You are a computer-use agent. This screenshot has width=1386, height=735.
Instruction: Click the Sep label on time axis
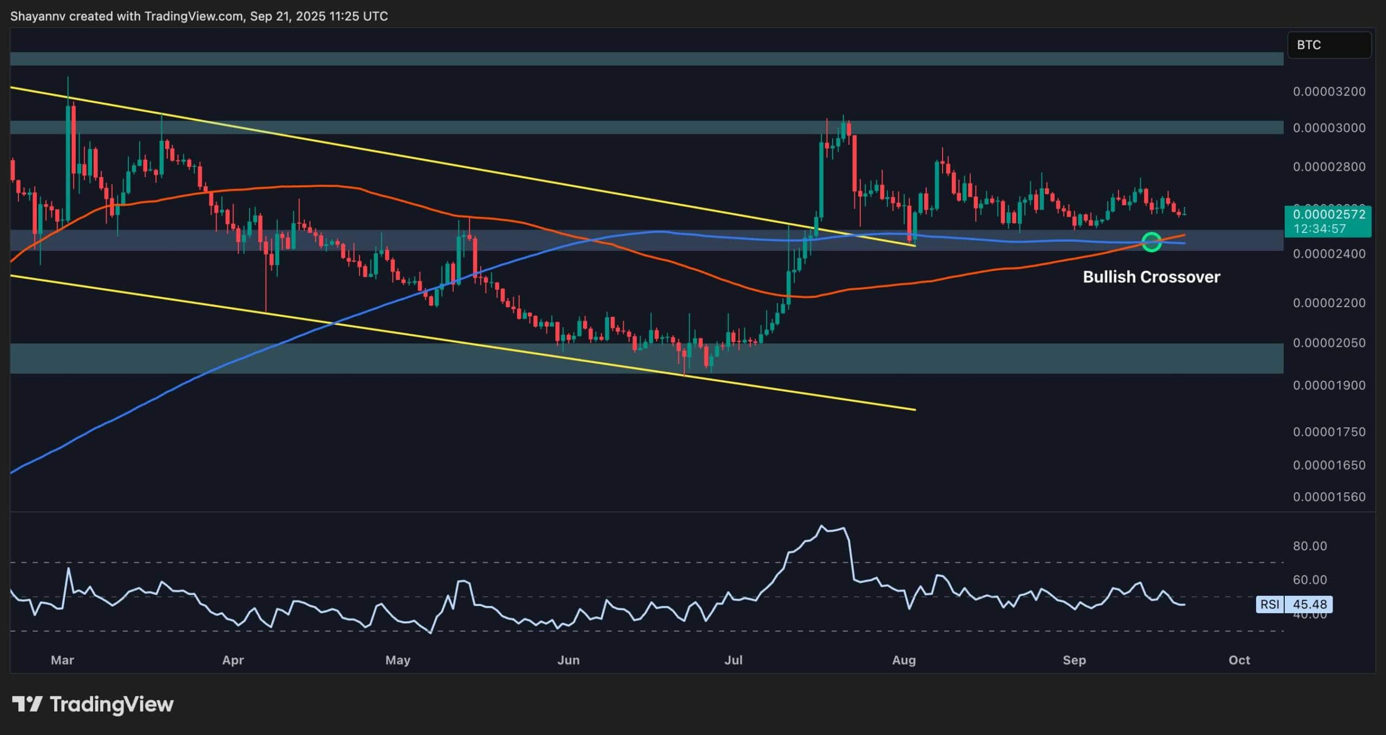pyautogui.click(x=1075, y=660)
